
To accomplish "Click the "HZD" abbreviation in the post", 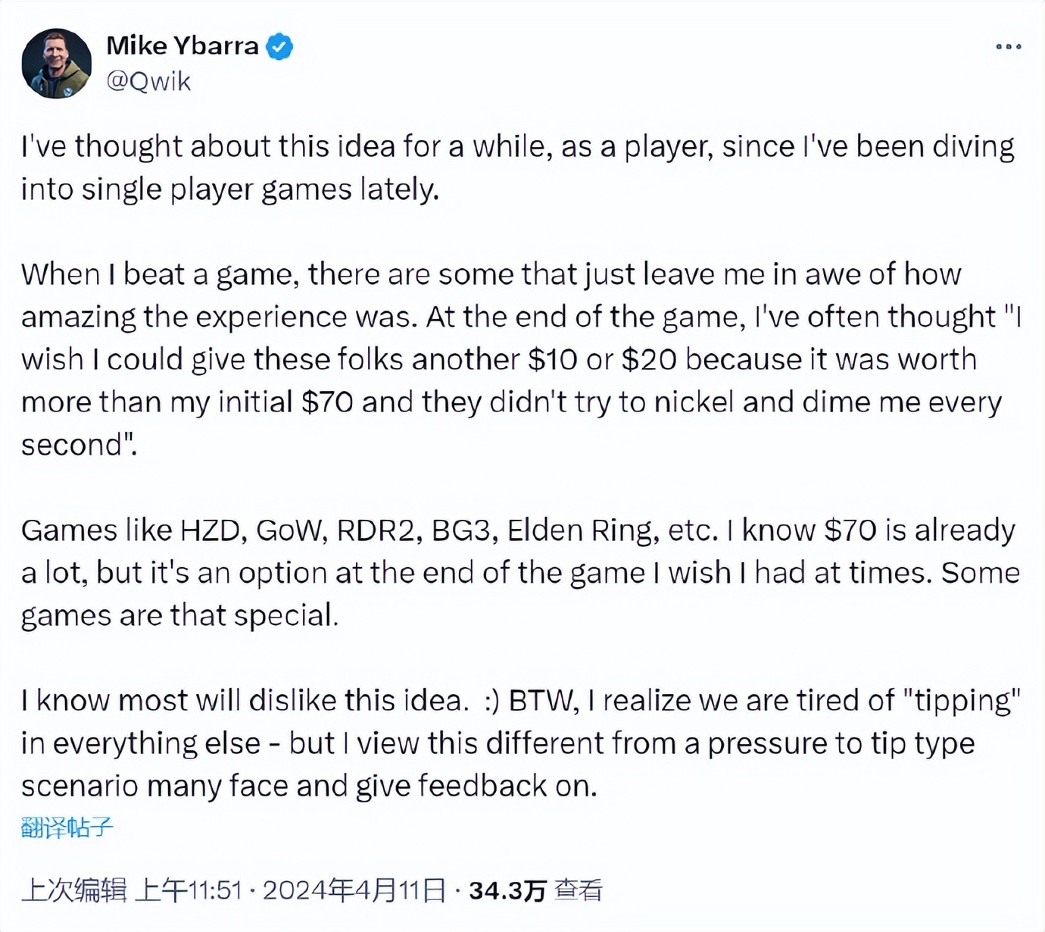I will coord(210,530).
